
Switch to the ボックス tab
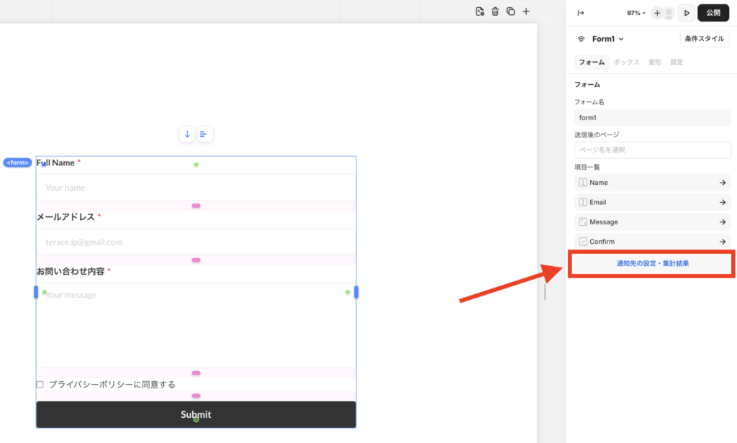pyautogui.click(x=626, y=63)
